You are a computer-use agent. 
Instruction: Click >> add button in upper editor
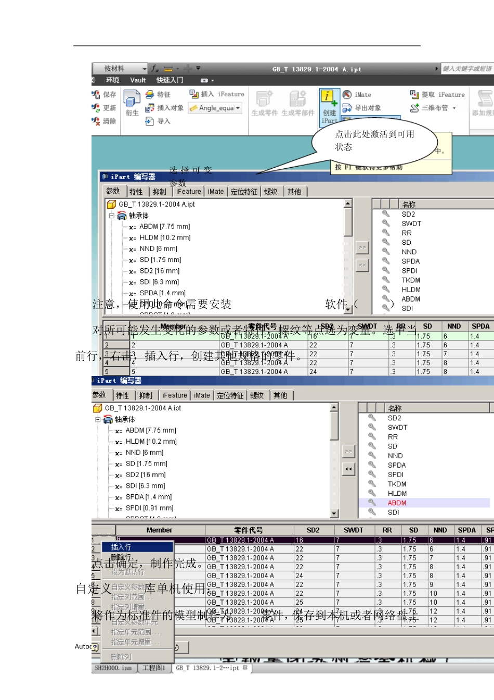[x=362, y=247]
